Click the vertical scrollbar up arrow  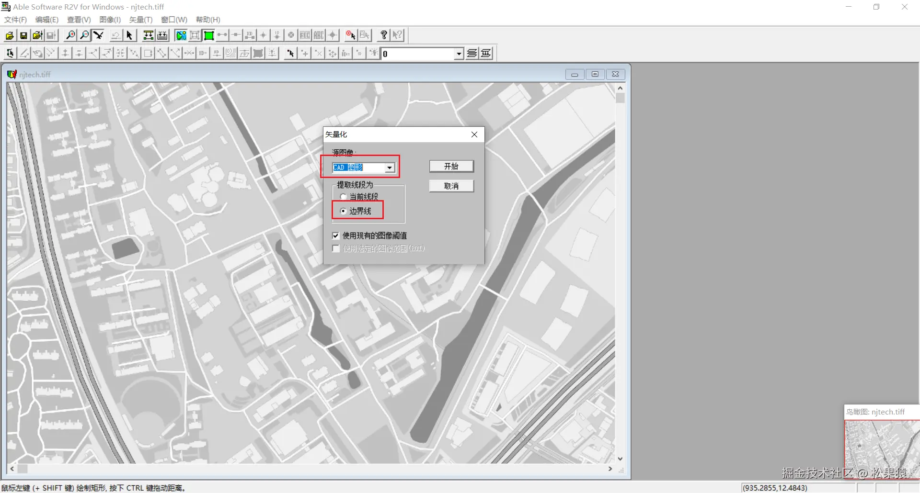tap(621, 88)
